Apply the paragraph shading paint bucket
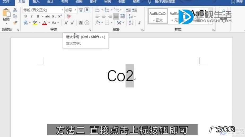The height and width of the screenshot is (137, 245). coord(98,23)
